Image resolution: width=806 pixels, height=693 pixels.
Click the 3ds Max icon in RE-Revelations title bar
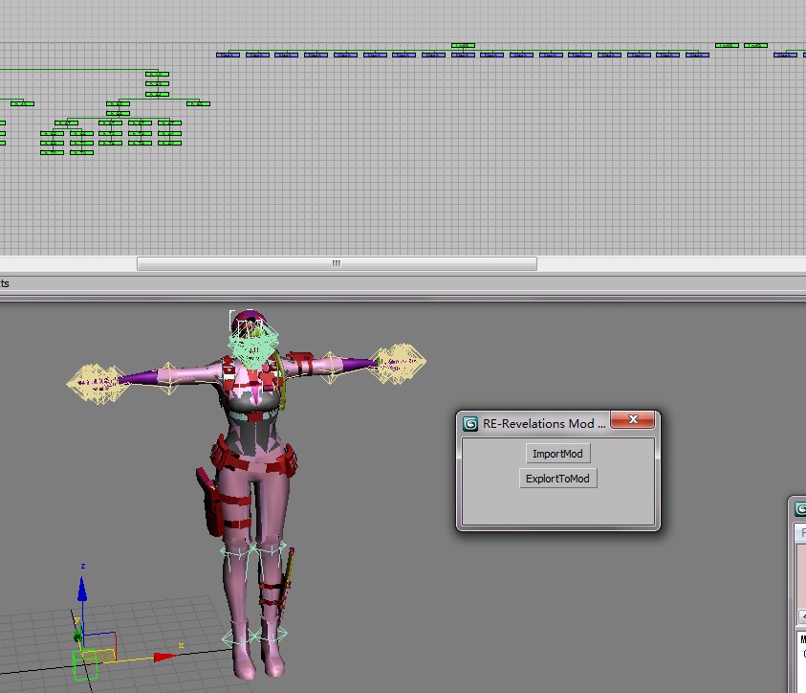click(469, 423)
